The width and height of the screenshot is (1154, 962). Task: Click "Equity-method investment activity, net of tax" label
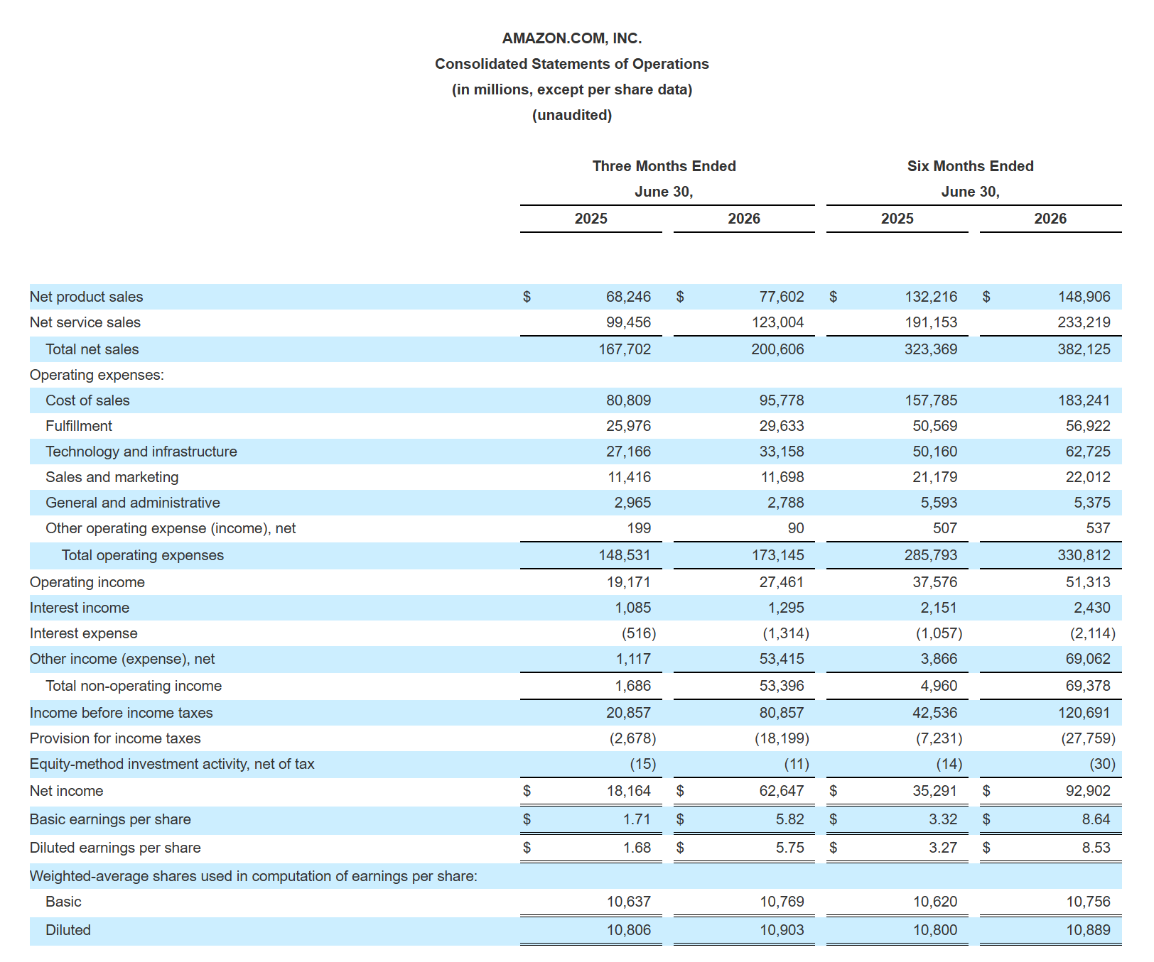pyautogui.click(x=172, y=764)
